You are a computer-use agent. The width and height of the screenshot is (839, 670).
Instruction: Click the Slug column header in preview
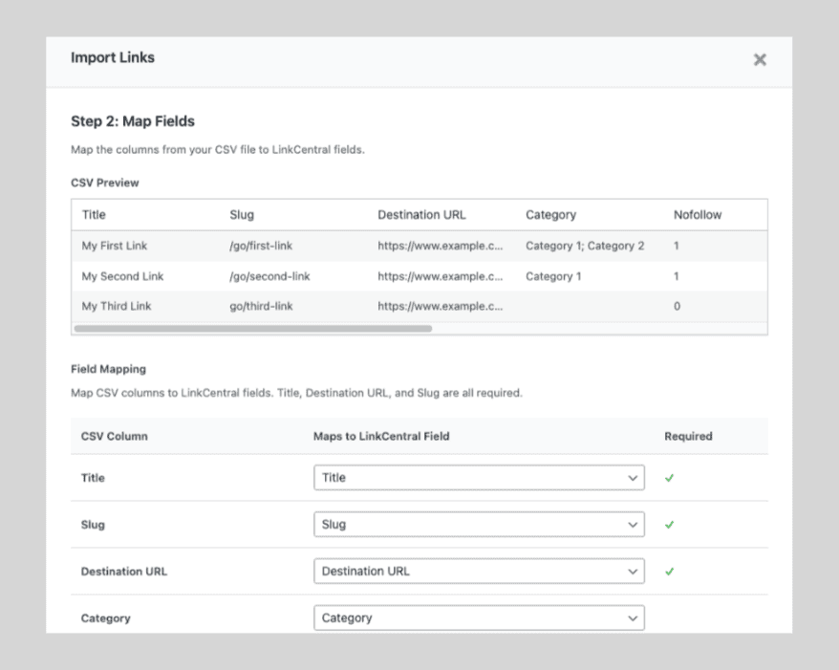pos(242,215)
